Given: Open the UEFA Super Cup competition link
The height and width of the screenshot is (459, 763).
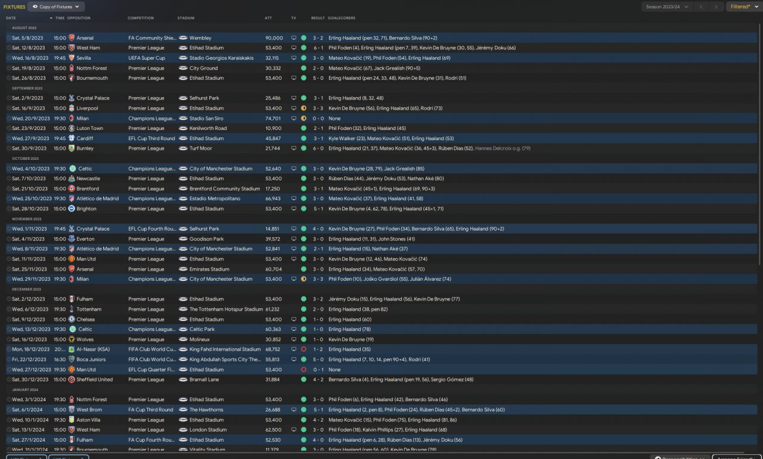Looking at the screenshot, I should (147, 58).
